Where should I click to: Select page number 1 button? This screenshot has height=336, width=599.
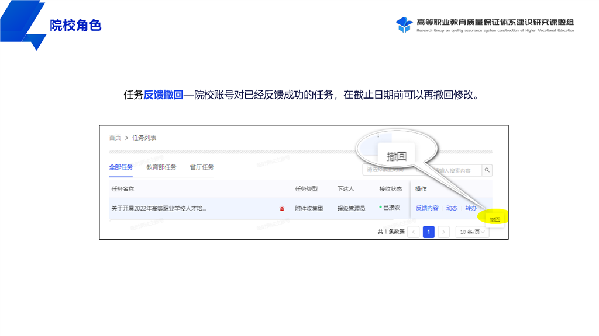(x=429, y=232)
